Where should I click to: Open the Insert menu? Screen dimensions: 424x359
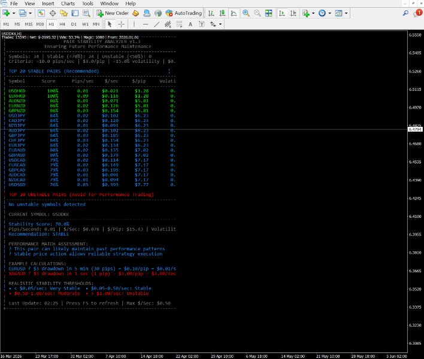coord(48,4)
